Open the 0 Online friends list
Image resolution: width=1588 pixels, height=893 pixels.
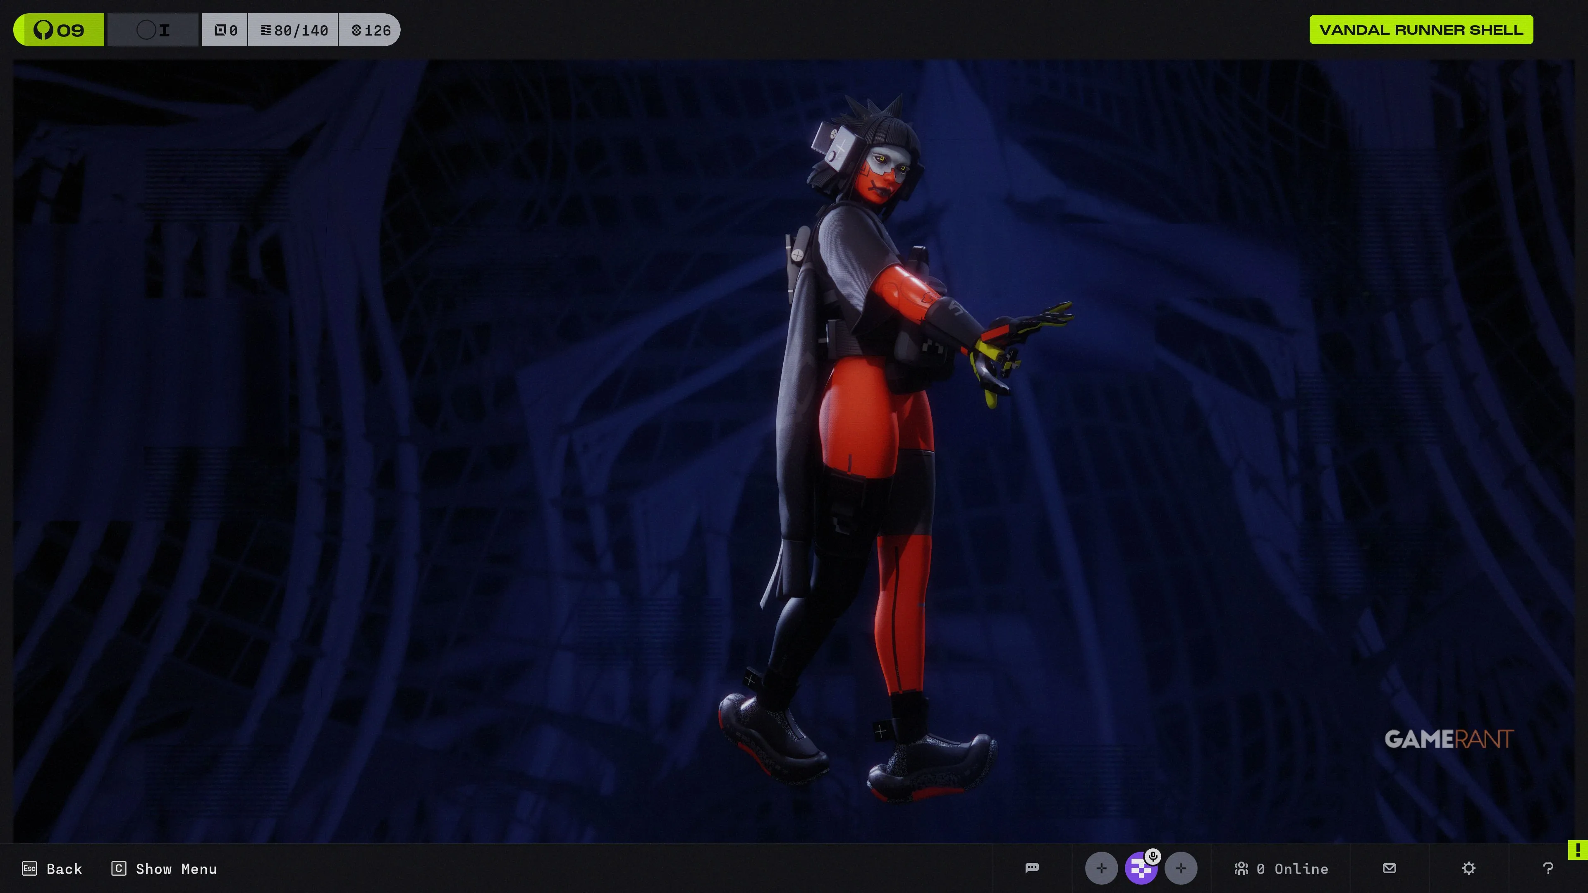pyautogui.click(x=1281, y=868)
